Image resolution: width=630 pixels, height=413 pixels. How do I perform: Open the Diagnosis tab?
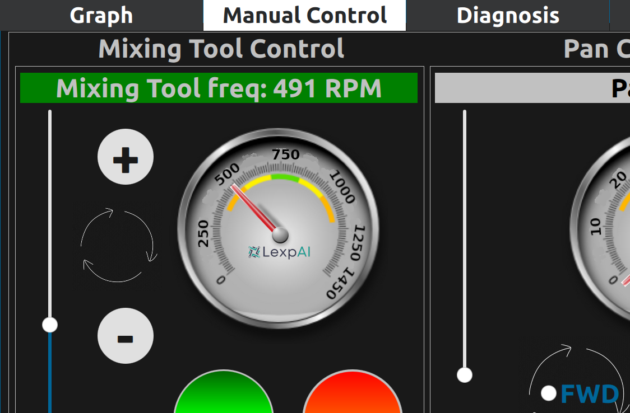(x=508, y=15)
